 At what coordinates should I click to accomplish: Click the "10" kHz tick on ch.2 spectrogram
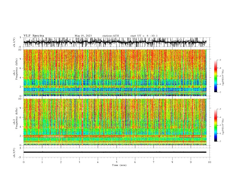(x=20, y=99)
